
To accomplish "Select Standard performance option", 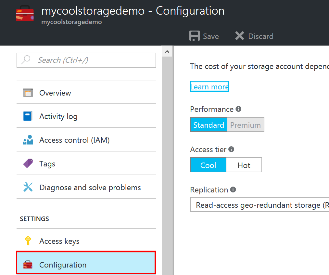I will tap(209, 125).
